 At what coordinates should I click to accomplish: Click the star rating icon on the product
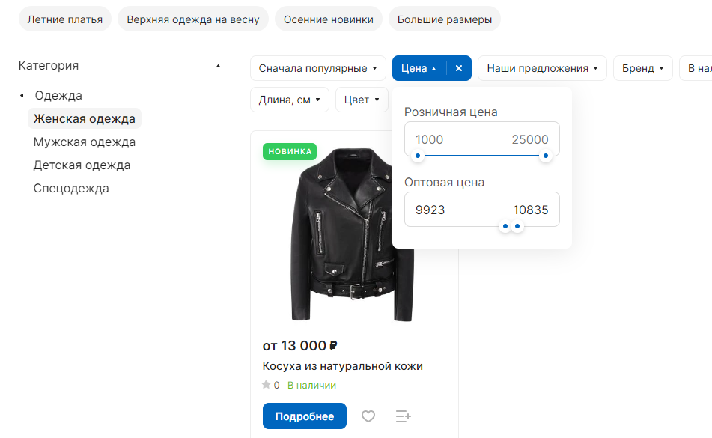[x=266, y=385]
